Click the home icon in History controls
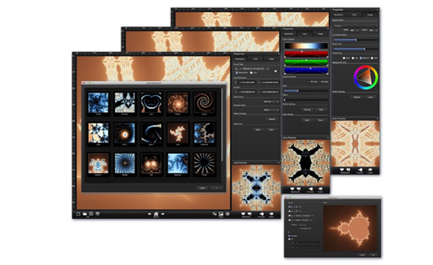This screenshot has height=265, width=433. (x=156, y=214)
